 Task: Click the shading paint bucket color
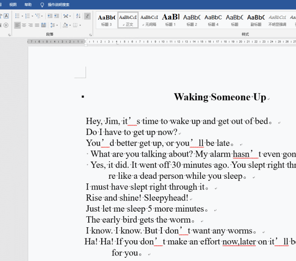coord(65,25)
